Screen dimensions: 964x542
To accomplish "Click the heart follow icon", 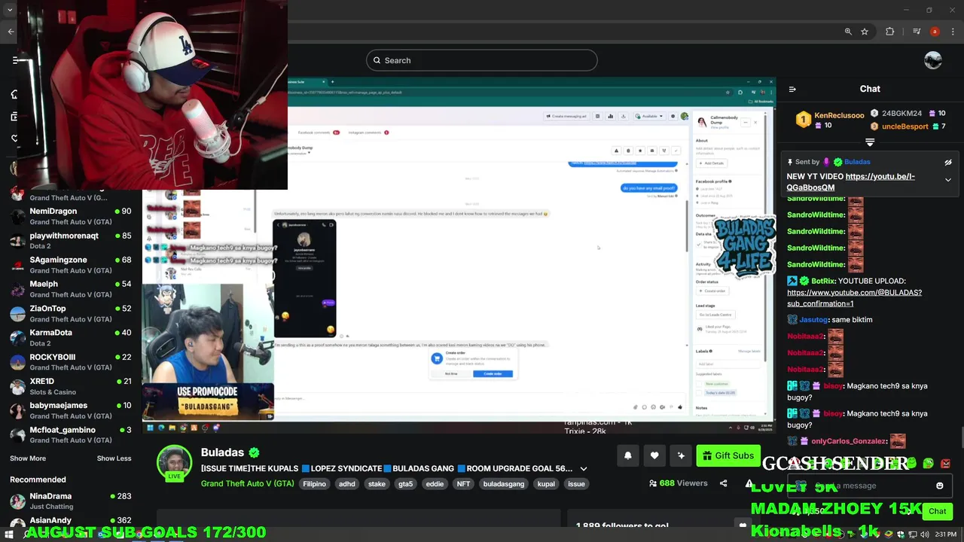I will [x=654, y=455].
